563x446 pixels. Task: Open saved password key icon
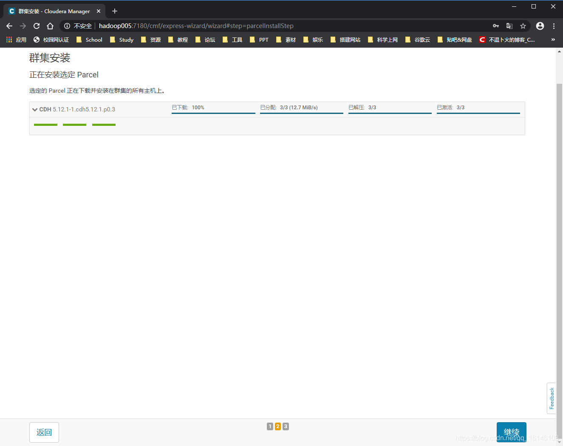(496, 26)
